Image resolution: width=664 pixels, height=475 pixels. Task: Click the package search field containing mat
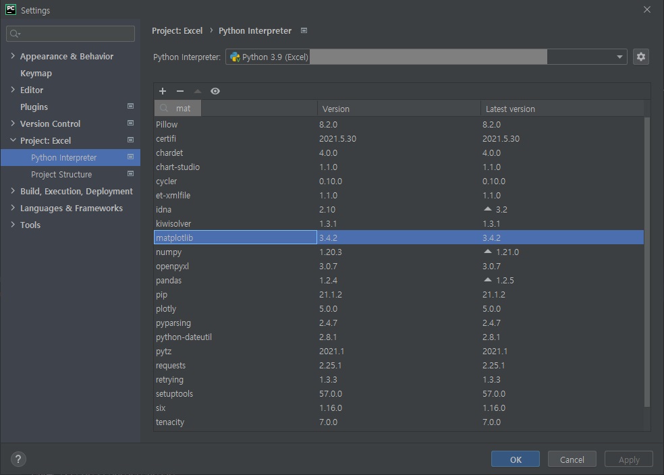click(x=178, y=109)
